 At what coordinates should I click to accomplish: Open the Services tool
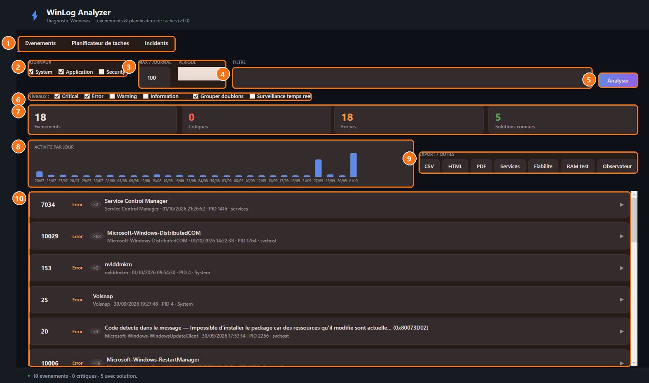(510, 166)
